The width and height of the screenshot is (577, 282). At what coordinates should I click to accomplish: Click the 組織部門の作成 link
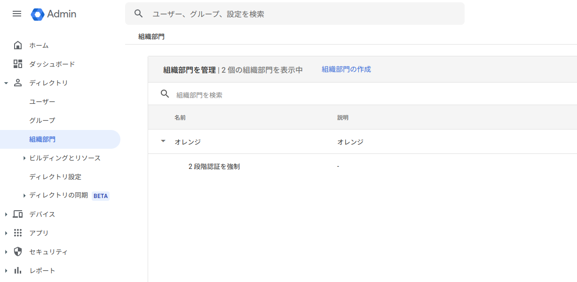click(x=346, y=69)
